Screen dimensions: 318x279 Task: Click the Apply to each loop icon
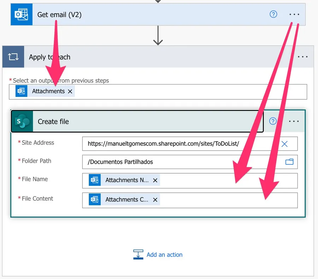pyautogui.click(x=13, y=57)
